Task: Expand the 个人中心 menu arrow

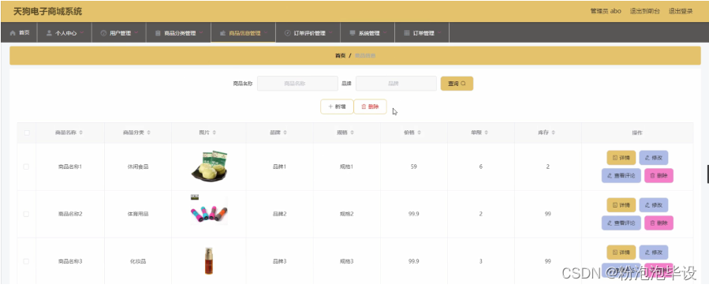Action: [x=83, y=32]
